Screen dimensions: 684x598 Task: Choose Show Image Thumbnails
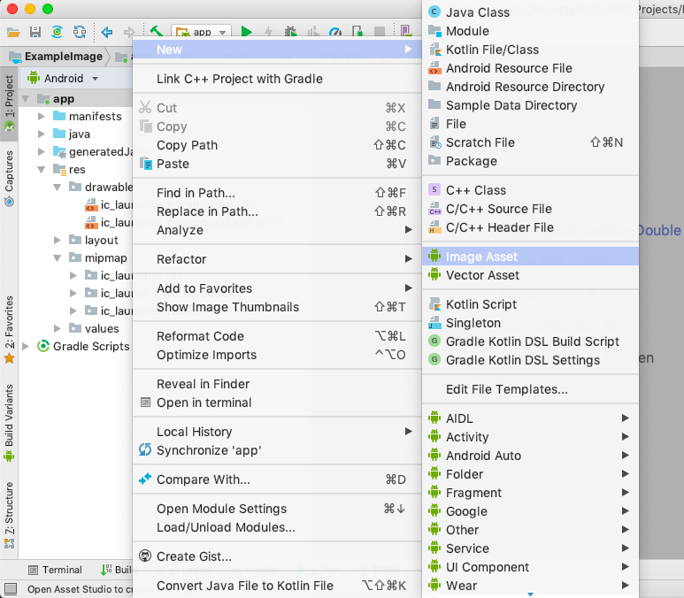pyautogui.click(x=277, y=307)
